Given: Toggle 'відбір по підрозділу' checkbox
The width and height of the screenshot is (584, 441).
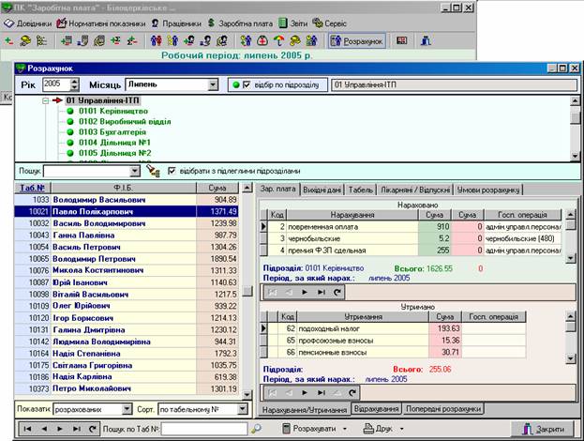Looking at the screenshot, I should pyautogui.click(x=247, y=85).
